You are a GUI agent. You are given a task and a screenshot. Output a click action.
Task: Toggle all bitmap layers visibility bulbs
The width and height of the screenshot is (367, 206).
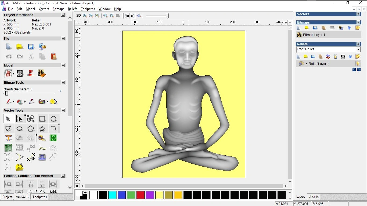(x=358, y=28)
